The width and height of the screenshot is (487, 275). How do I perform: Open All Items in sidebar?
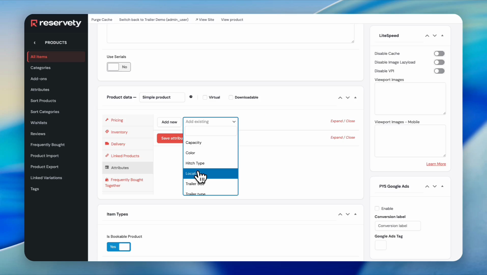click(x=56, y=57)
